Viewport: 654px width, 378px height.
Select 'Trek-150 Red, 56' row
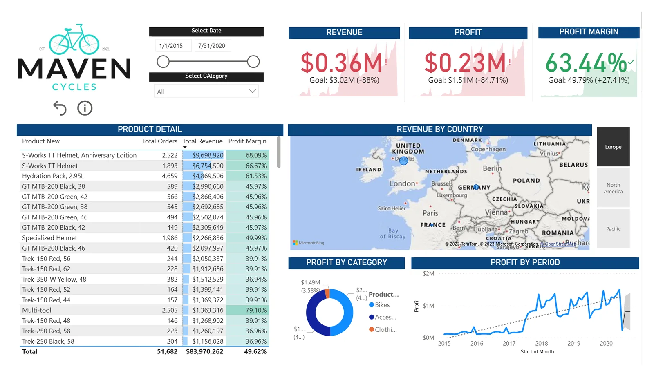(x=144, y=259)
